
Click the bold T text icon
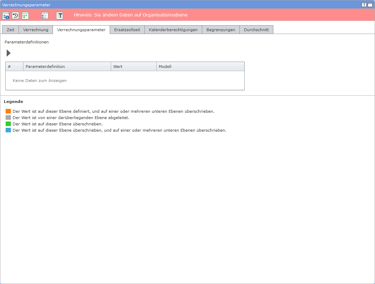pos(60,15)
